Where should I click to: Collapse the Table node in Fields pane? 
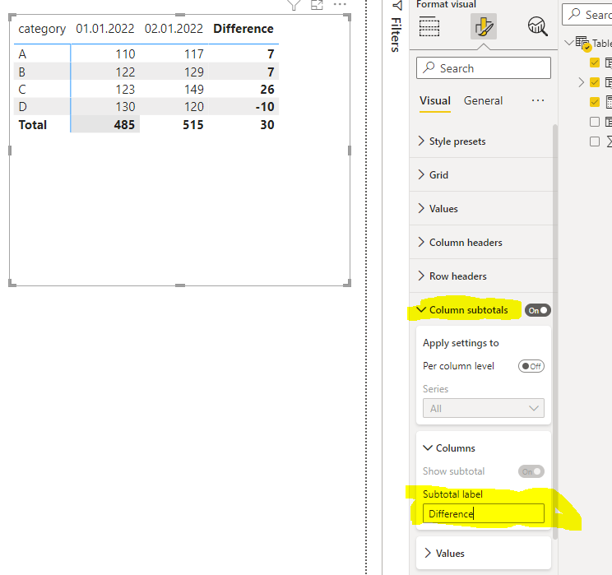(x=569, y=42)
